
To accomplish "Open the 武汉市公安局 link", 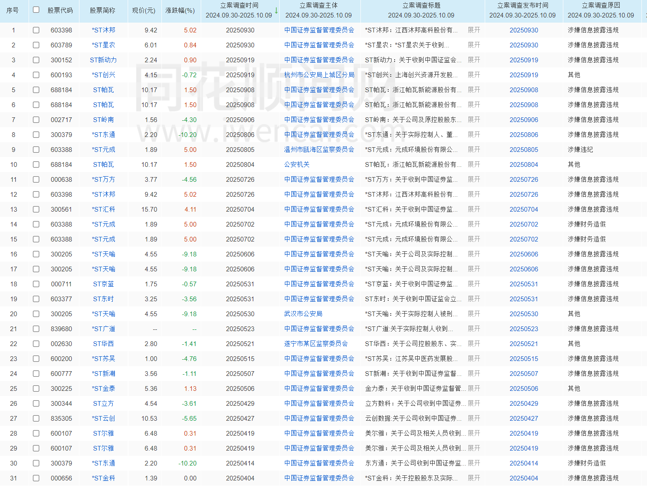I will pos(303,314).
